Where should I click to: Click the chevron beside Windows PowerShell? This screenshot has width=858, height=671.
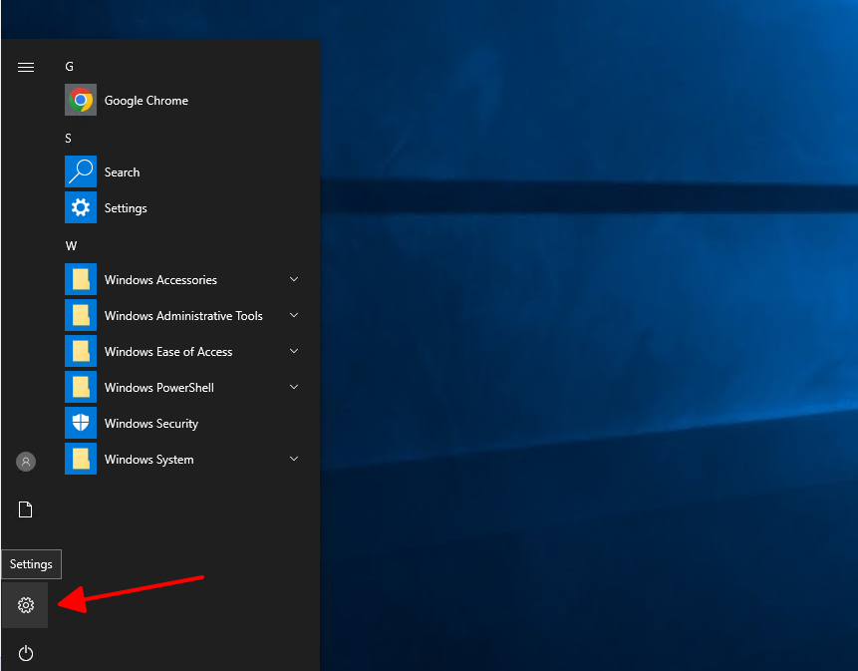tap(294, 388)
